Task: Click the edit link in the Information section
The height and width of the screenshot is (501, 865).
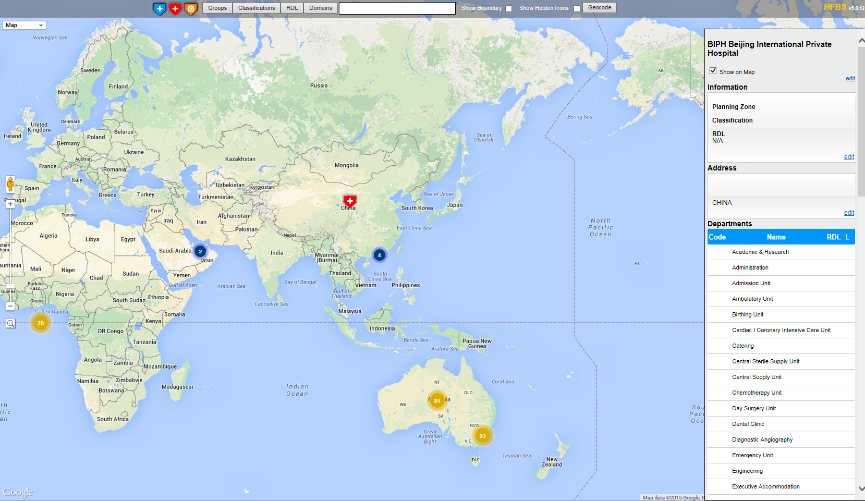Action: 849,157
